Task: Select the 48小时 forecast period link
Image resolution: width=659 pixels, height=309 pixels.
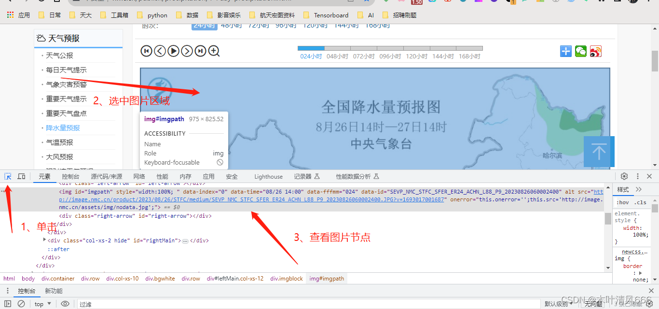Action: tap(231, 26)
